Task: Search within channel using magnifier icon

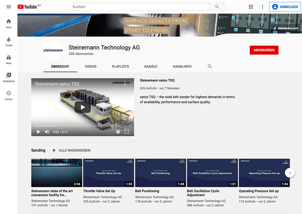Action: point(210,66)
